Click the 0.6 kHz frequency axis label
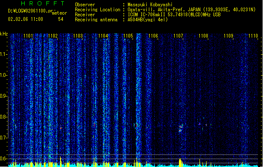 [3, 159]
